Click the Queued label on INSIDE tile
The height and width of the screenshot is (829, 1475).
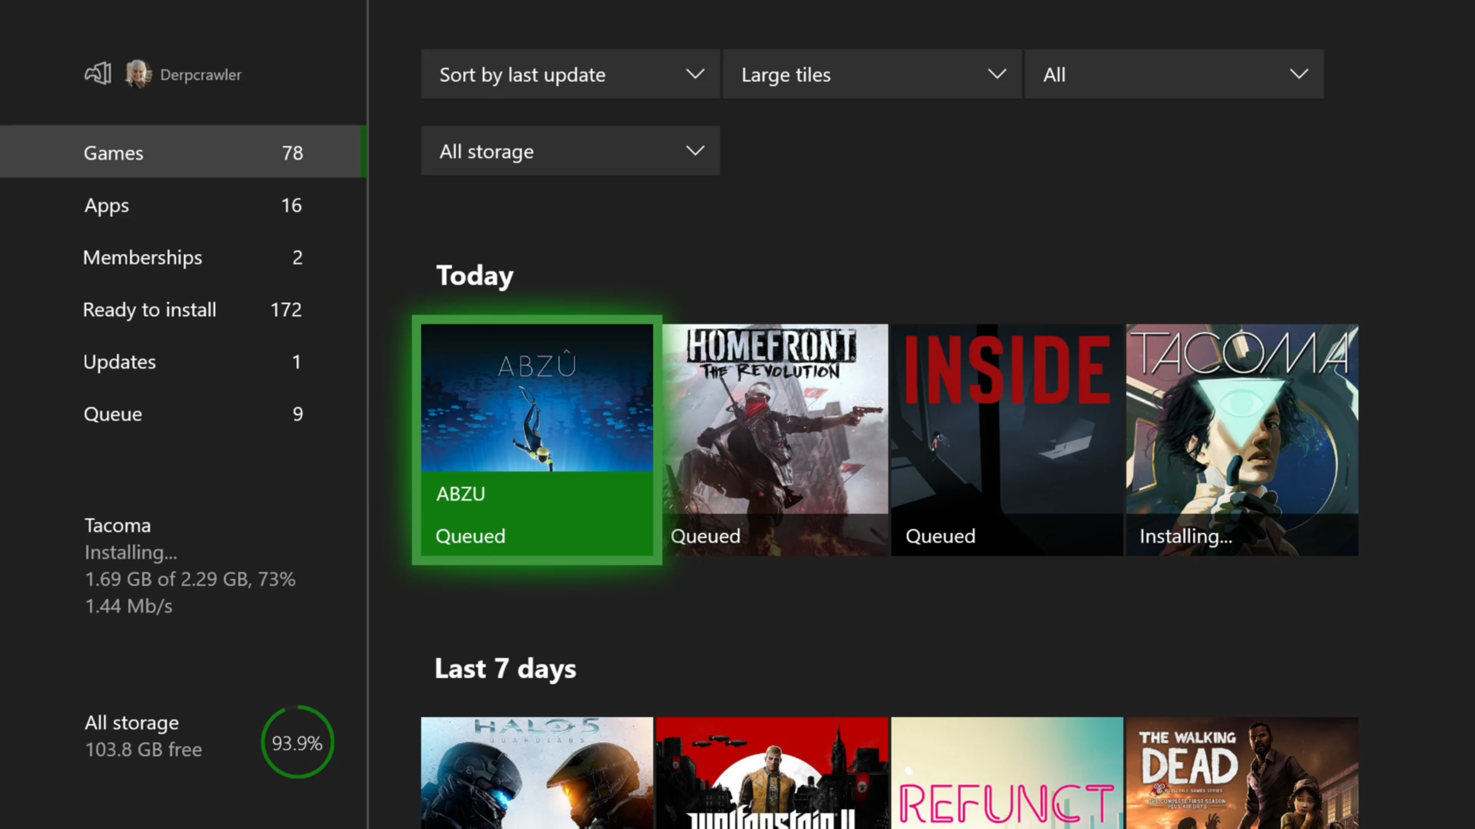pyautogui.click(x=940, y=536)
